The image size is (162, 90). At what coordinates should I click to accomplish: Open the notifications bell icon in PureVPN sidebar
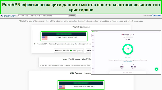pos(93,68)
